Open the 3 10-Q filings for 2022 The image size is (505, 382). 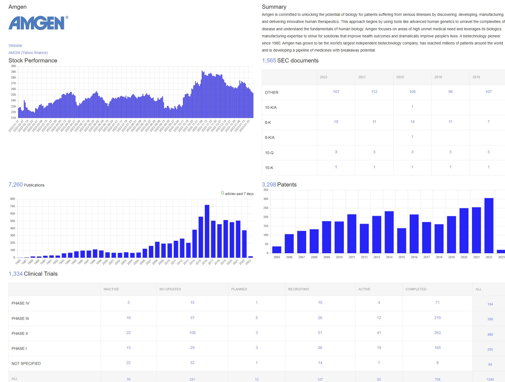[x=336, y=152]
